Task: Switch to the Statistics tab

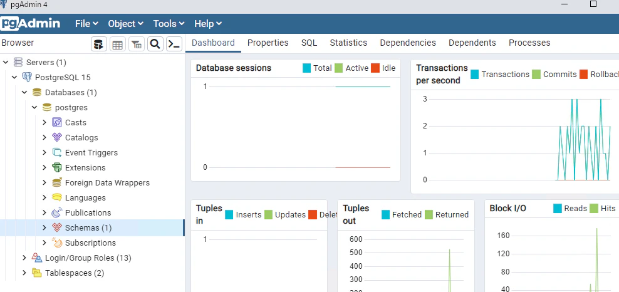Action: click(x=348, y=43)
